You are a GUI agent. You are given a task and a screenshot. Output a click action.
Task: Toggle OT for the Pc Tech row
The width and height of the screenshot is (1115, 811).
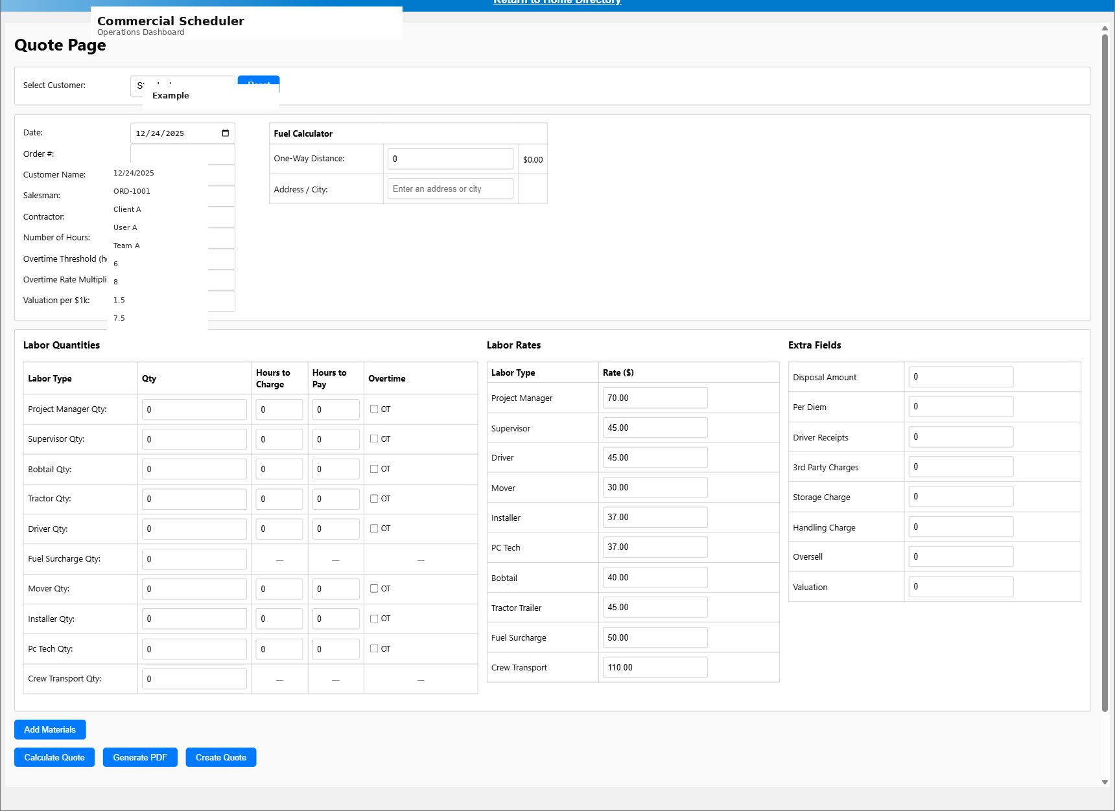tap(374, 648)
